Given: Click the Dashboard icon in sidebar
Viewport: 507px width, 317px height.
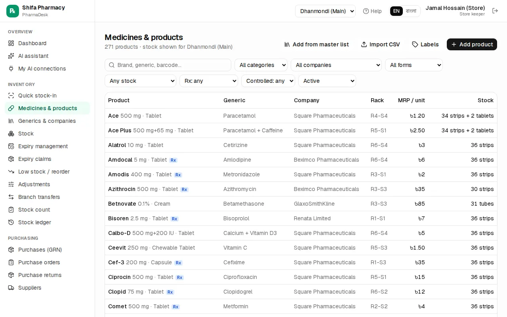Looking at the screenshot, I should tap(11, 43).
